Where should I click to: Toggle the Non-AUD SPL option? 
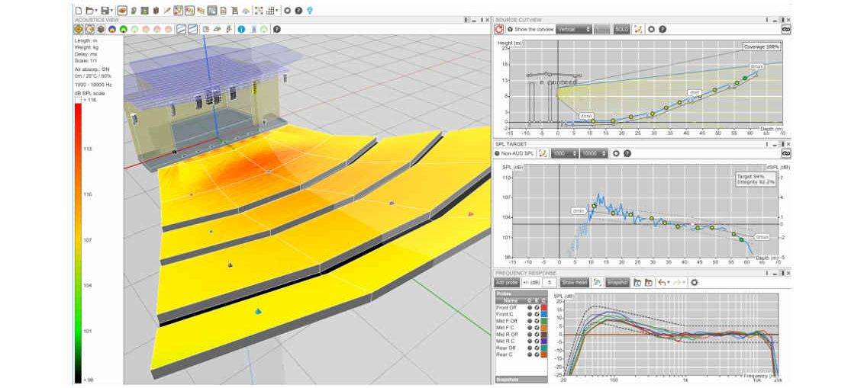pyautogui.click(x=497, y=153)
